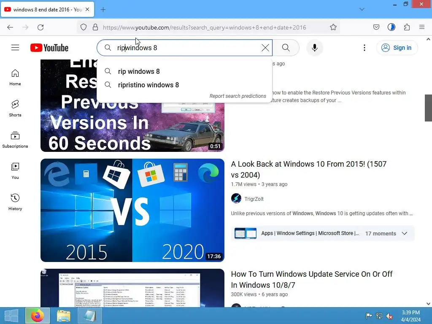Open the Notepad taskbar icon
The width and height of the screenshot is (432, 324).
point(90,316)
